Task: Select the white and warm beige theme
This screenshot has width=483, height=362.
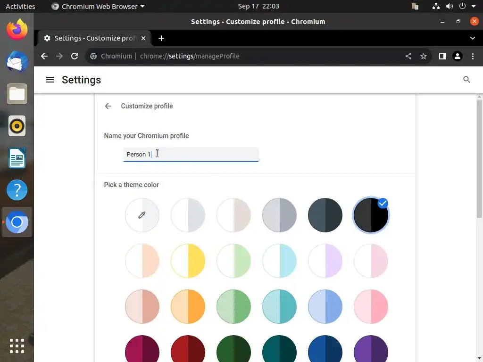Action: click(x=233, y=215)
